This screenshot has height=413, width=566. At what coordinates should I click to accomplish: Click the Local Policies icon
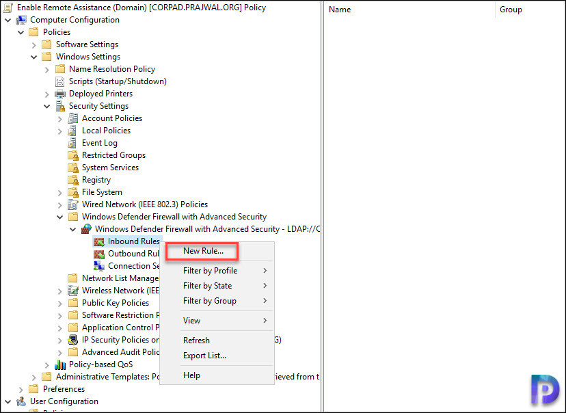73,131
